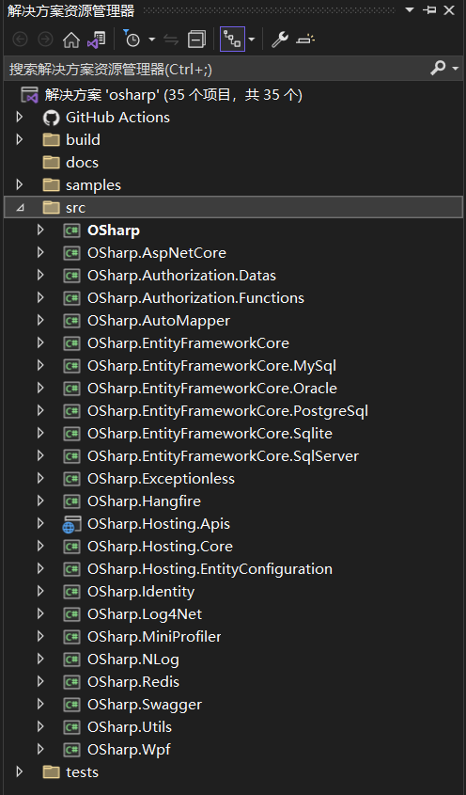Click C# icon of OSharp.Wpf
466x795 pixels.
click(x=71, y=749)
